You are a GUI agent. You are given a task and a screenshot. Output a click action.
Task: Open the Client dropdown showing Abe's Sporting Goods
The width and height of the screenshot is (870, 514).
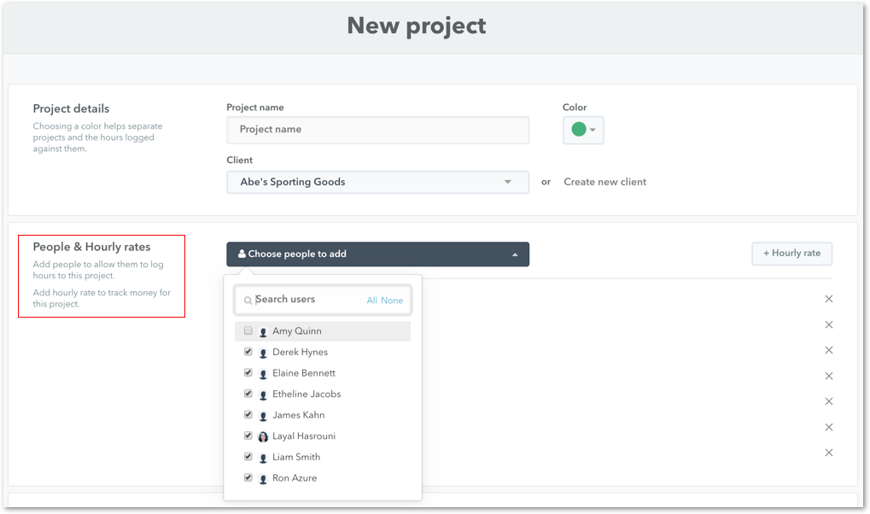pyautogui.click(x=377, y=182)
